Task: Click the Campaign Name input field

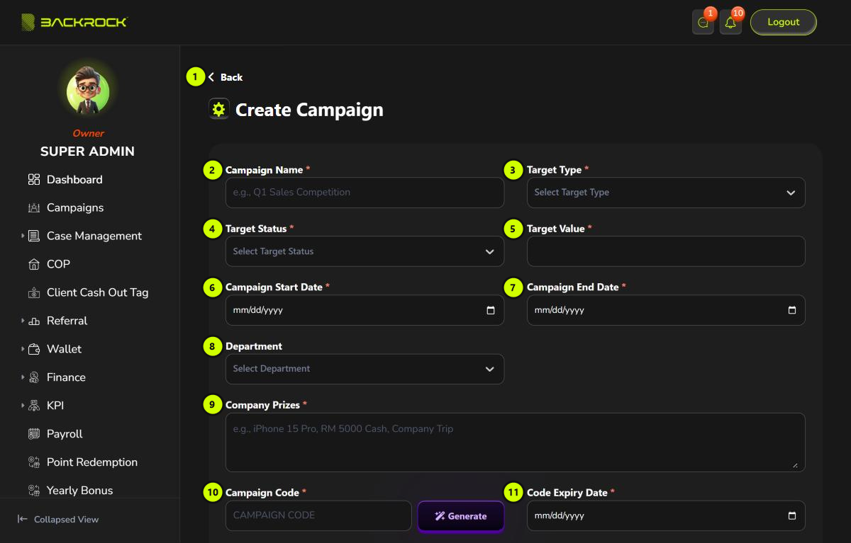Action: (x=365, y=193)
